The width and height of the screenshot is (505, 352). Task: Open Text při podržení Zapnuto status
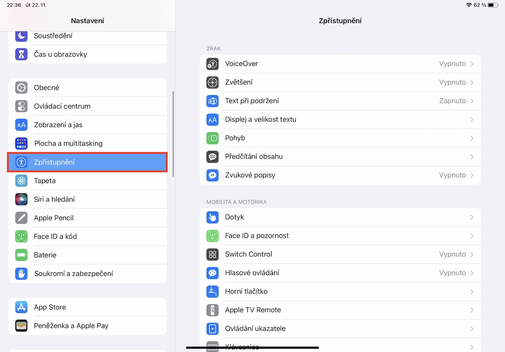point(452,101)
